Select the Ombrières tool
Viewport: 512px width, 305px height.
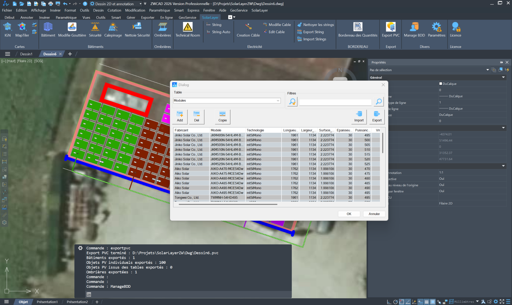163,30
